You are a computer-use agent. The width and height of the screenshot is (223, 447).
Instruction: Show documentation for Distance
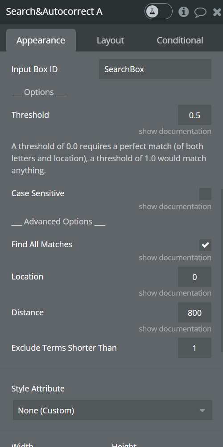pos(175,329)
